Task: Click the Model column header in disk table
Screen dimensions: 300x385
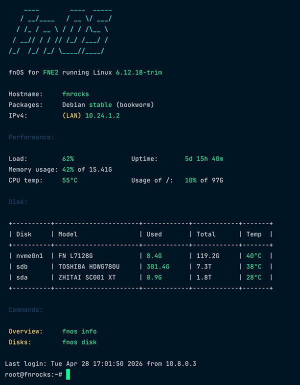Action: coord(68,234)
